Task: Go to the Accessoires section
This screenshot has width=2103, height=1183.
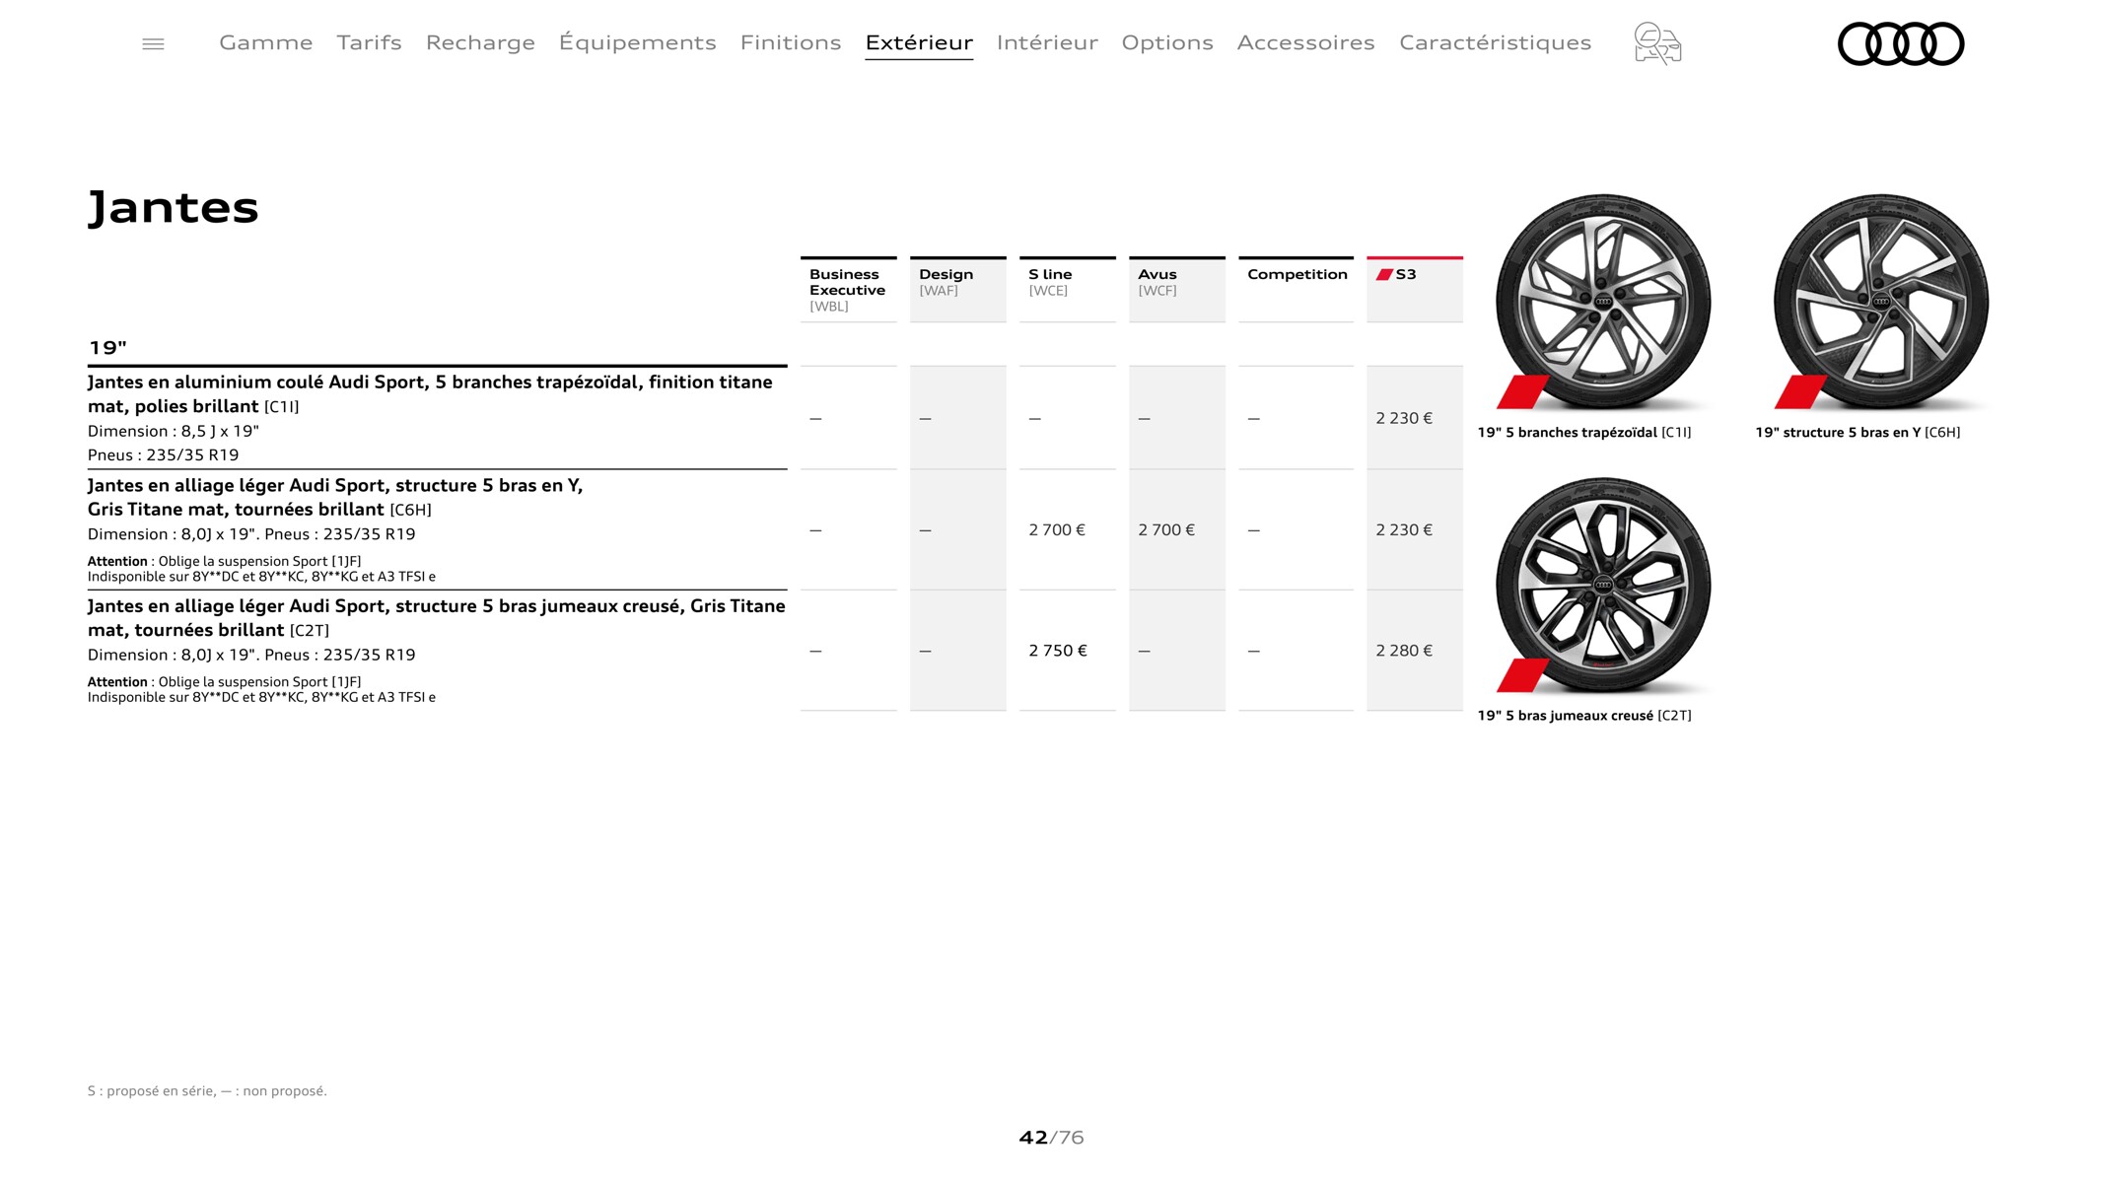Action: (1306, 42)
